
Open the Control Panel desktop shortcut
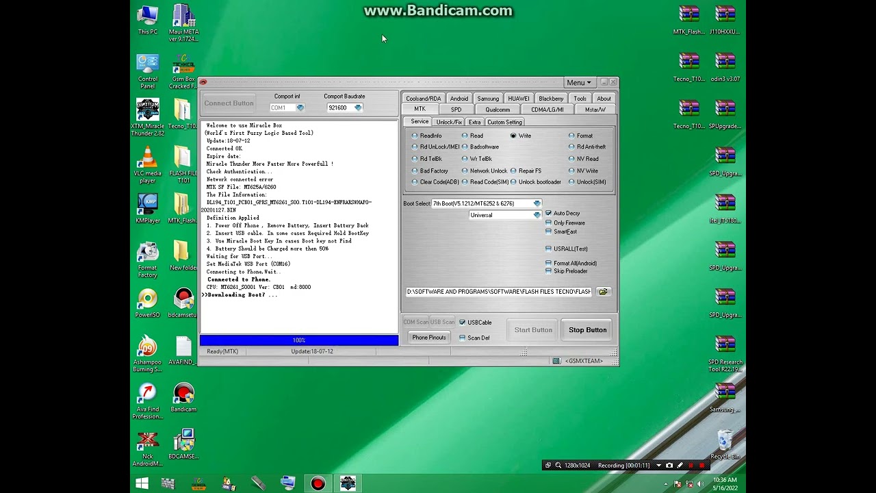coord(148,71)
